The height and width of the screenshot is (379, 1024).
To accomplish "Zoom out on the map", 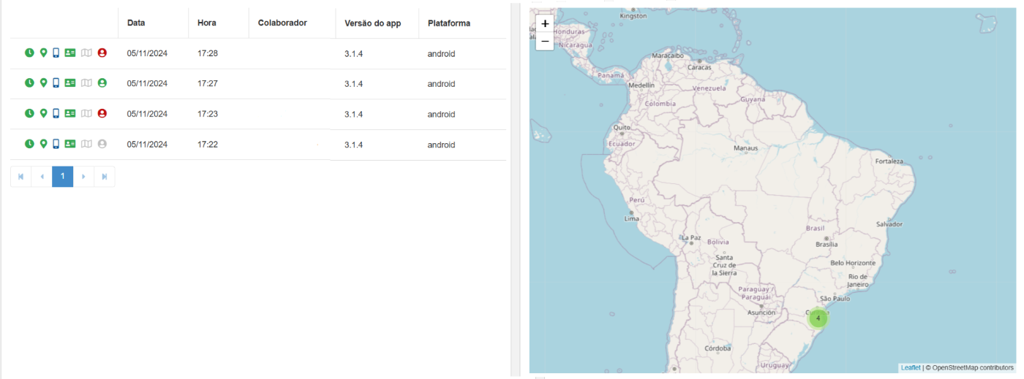I will point(545,42).
